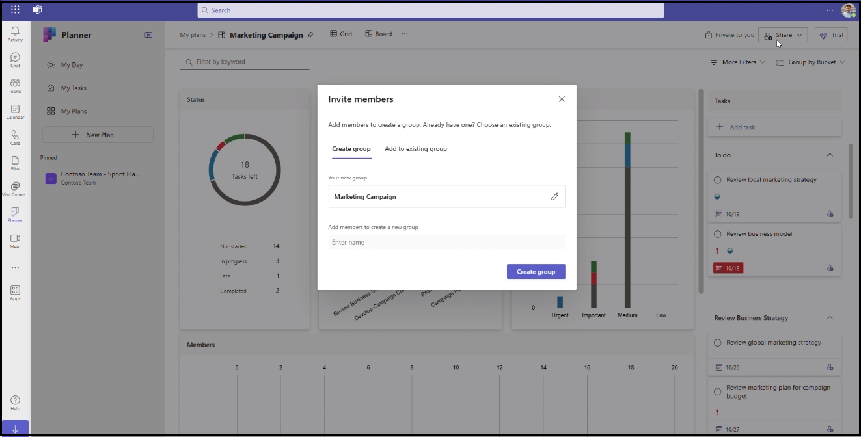This screenshot has width=861, height=437.
Task: Open Calls in the sidebar
Action: (x=15, y=137)
